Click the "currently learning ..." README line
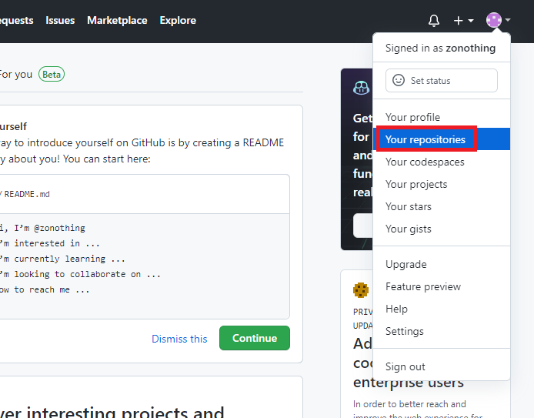Image resolution: width=534 pixels, height=418 pixels. [x=62, y=259]
